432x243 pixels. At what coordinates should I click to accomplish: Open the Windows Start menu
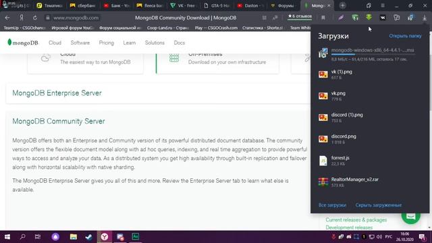click(7, 237)
